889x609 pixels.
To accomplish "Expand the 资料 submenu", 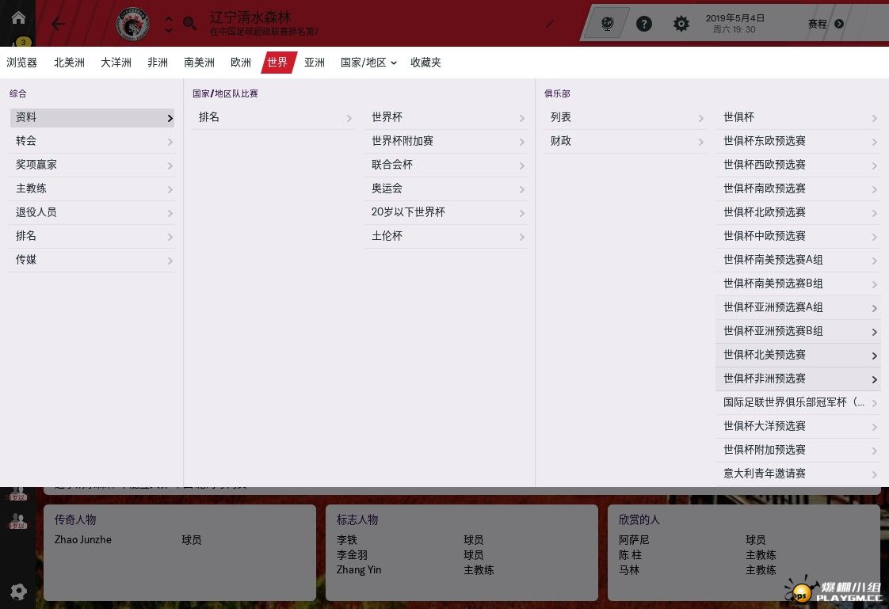I will 92,117.
